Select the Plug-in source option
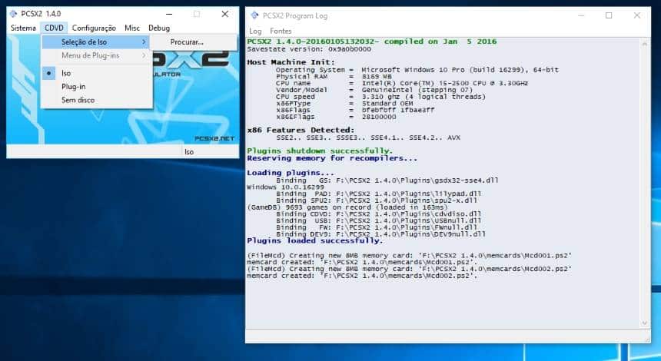 [x=97, y=86]
